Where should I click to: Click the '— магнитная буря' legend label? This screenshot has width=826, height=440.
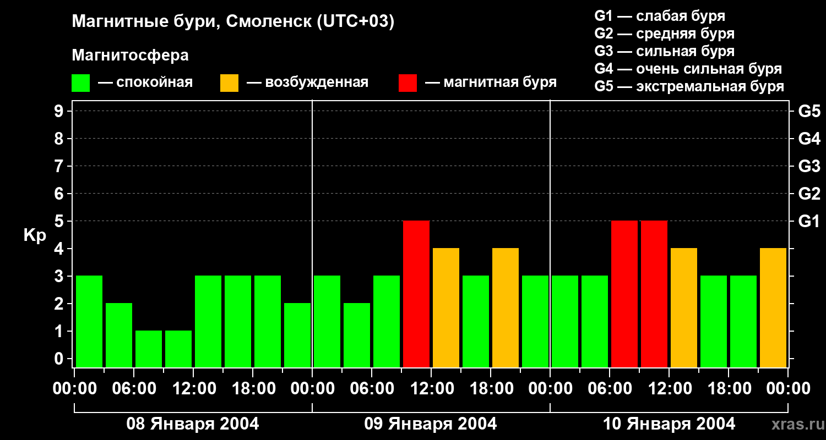[x=491, y=82]
